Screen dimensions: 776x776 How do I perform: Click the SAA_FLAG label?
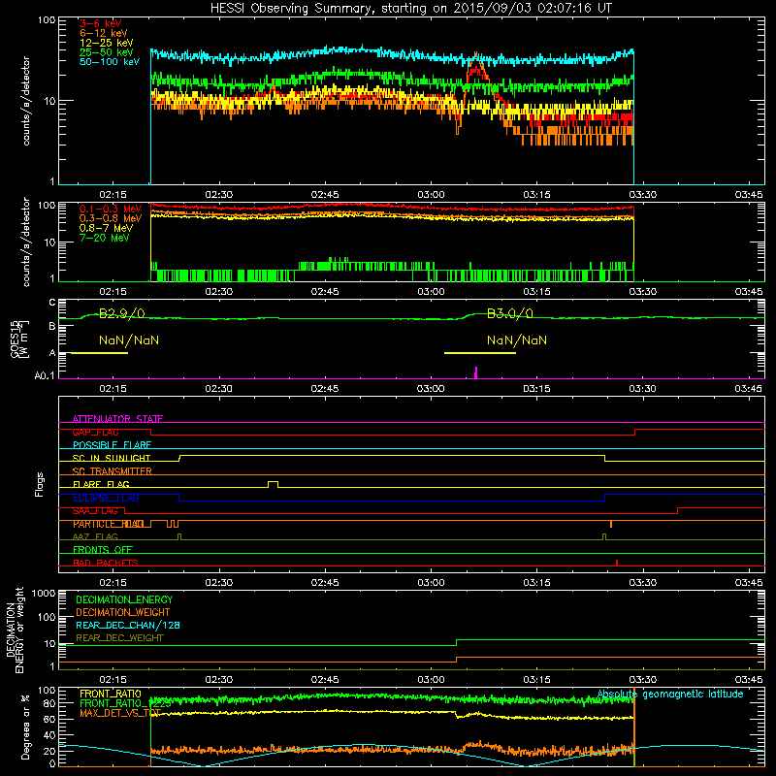(x=95, y=511)
